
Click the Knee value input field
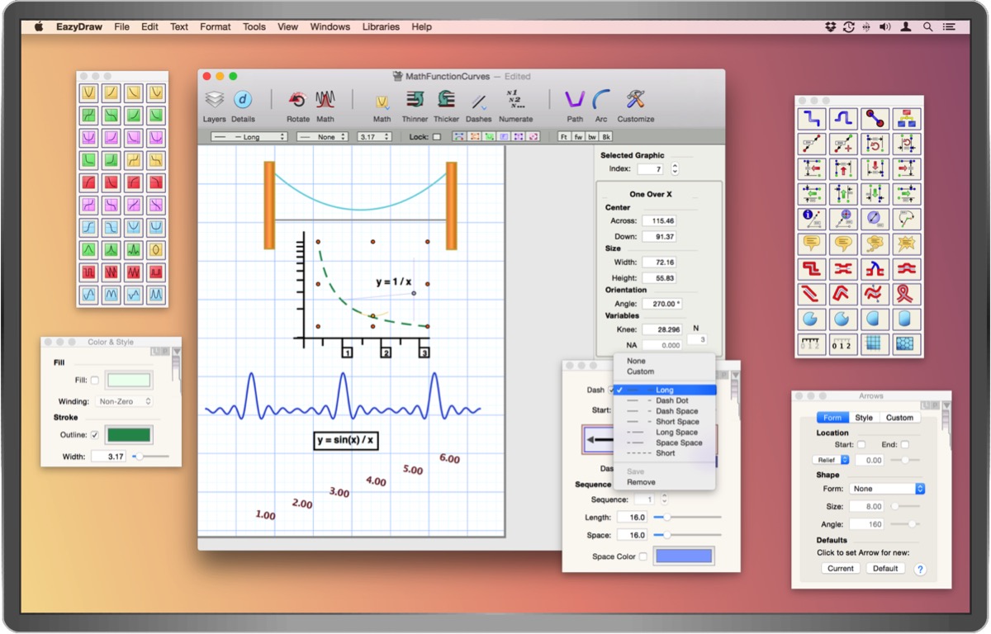[661, 329]
